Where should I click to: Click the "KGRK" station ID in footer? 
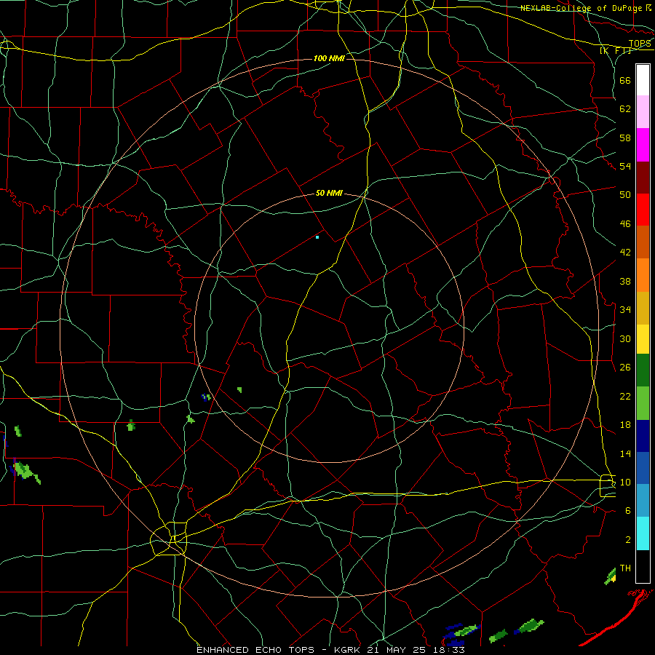point(346,650)
